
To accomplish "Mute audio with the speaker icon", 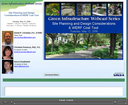I will tap(115, 102).
